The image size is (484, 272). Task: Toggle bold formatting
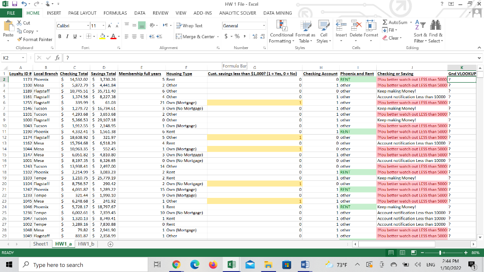(x=60, y=36)
